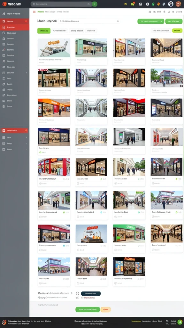
Task: Expand the lower red sidebar section header
Action: 15,131
